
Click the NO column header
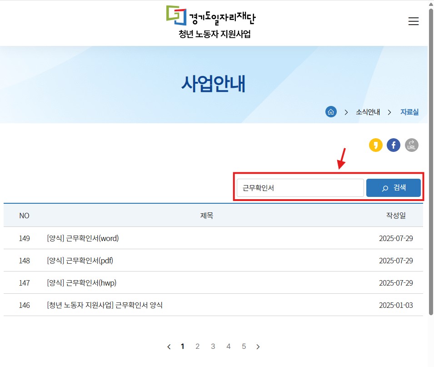(24, 216)
